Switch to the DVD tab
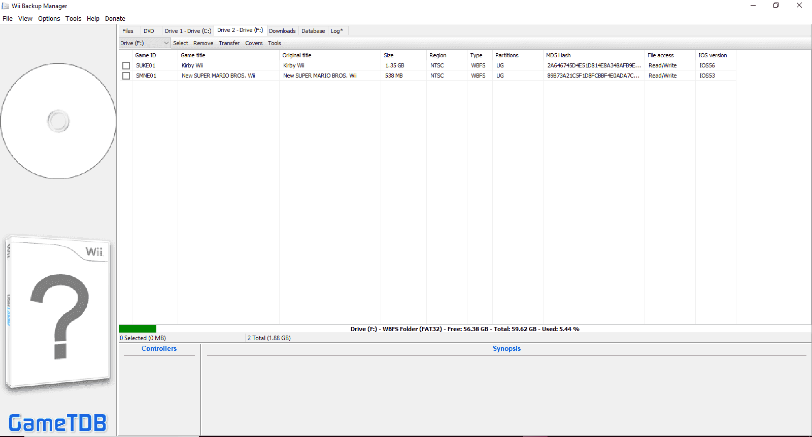Image resolution: width=812 pixels, height=437 pixels. (x=149, y=31)
